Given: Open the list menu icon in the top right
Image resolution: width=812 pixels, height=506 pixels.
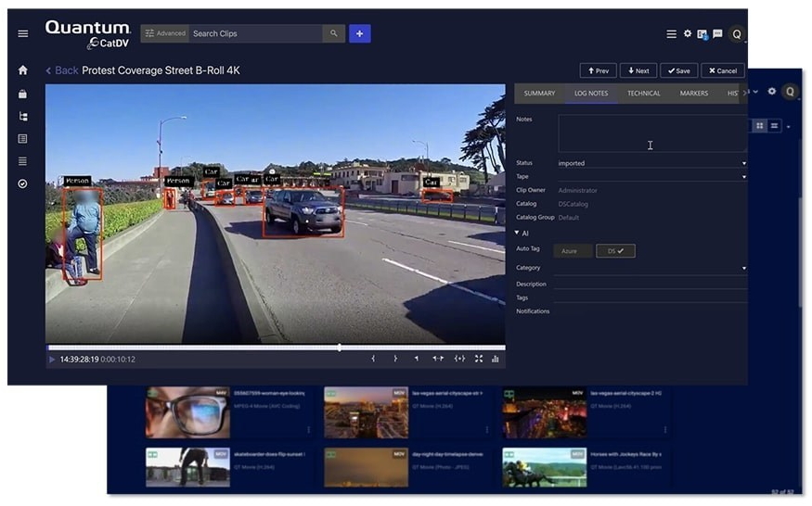Looking at the screenshot, I should [671, 34].
